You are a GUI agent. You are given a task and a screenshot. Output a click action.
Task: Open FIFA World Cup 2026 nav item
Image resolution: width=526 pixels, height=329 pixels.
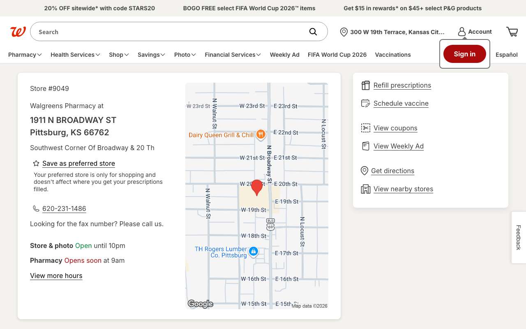337,55
